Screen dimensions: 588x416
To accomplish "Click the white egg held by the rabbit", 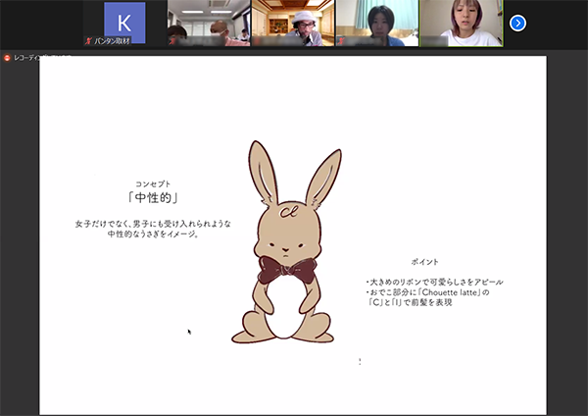I will [x=284, y=307].
